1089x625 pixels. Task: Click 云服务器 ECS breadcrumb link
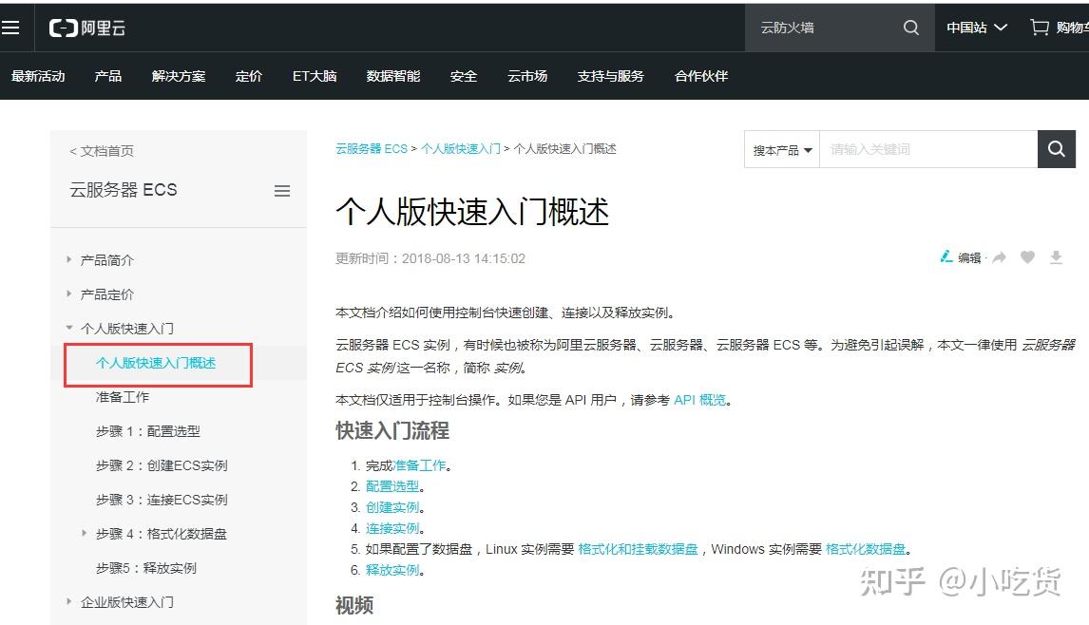click(x=372, y=148)
